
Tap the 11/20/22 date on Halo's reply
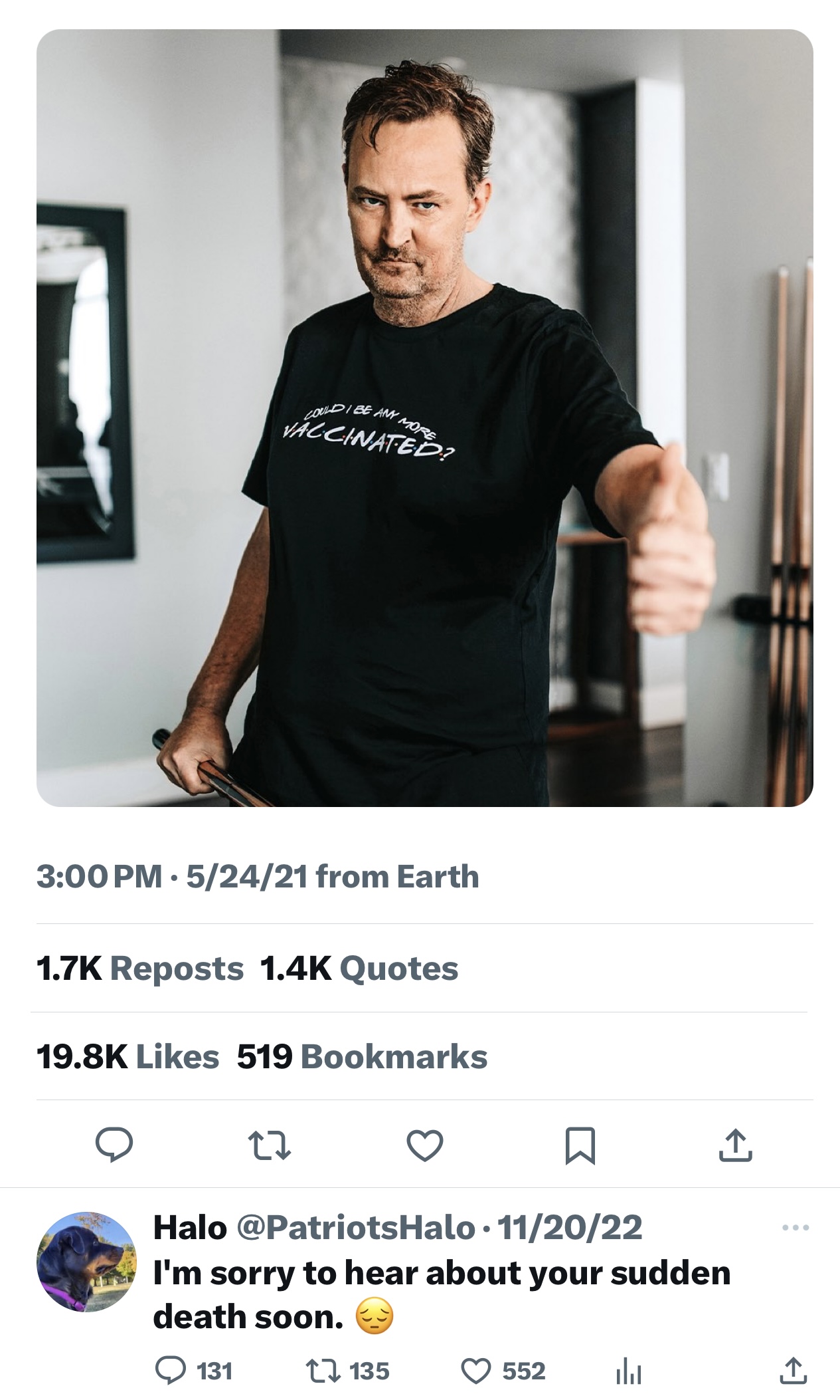point(569,1227)
